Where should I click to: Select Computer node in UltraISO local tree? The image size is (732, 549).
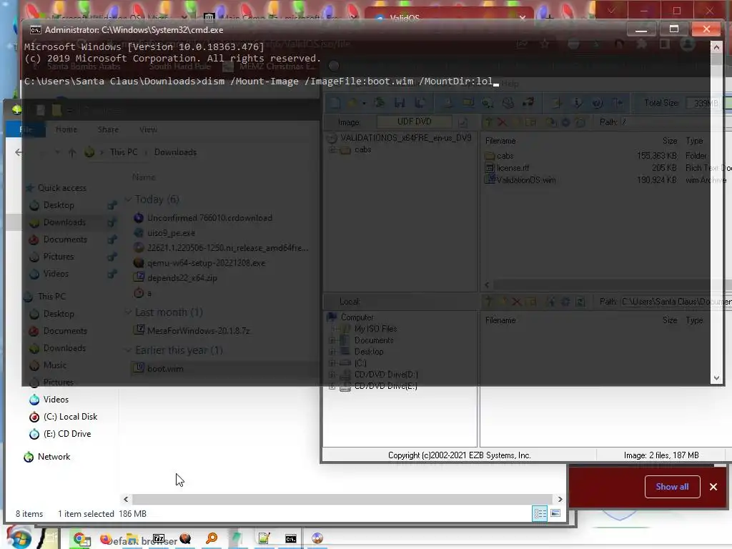(357, 317)
